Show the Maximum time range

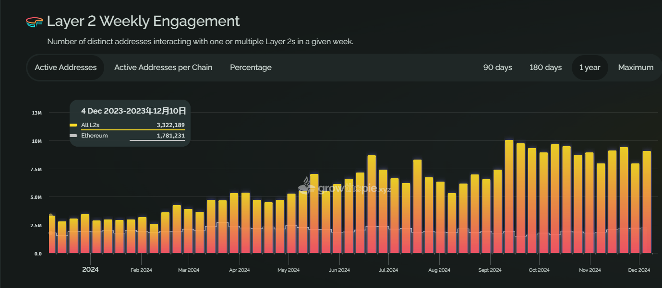636,68
